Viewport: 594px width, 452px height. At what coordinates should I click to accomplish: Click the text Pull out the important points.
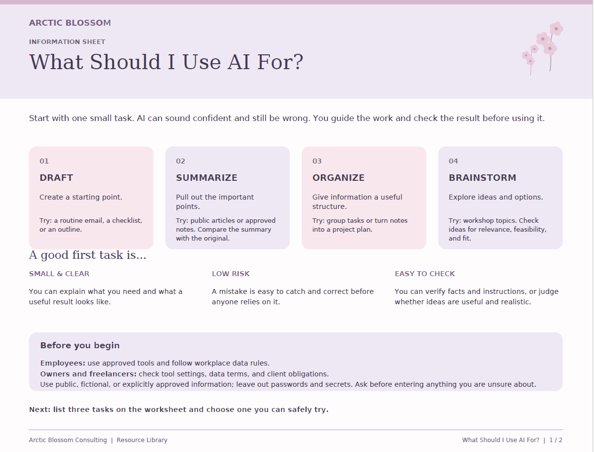pyautogui.click(x=215, y=202)
